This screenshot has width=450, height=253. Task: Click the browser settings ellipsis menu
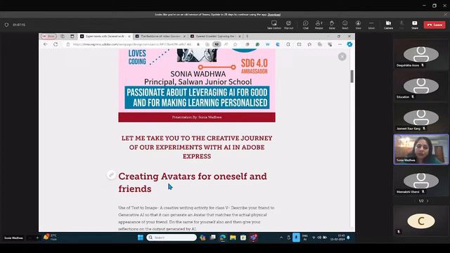[340, 44]
